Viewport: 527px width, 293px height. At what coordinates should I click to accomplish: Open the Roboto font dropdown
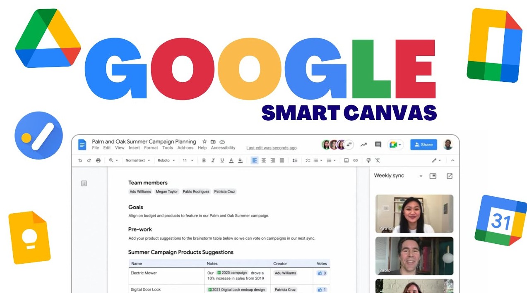click(x=166, y=160)
